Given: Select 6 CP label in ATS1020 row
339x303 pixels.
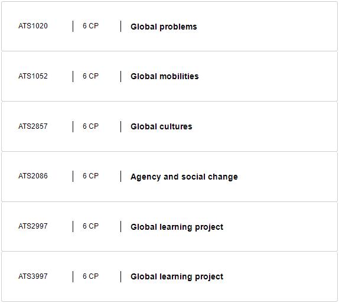Looking at the screenshot, I should 90,26.
